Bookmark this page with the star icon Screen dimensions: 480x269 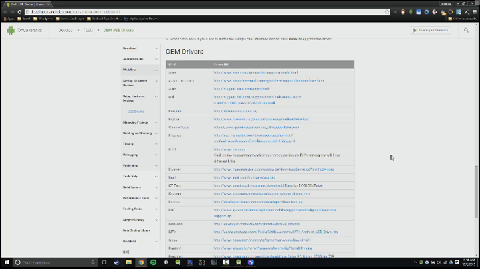pos(387,12)
